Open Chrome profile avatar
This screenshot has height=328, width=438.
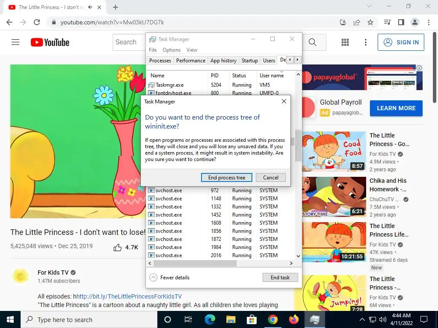415,22
